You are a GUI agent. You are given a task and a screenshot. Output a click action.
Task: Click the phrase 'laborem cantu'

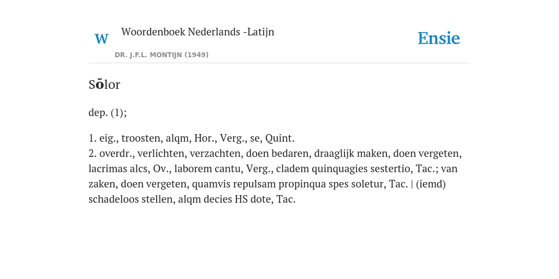point(206,169)
